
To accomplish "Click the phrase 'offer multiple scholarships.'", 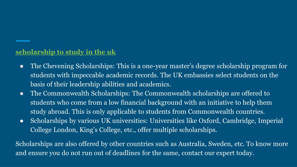I will [x=177, y=130].
